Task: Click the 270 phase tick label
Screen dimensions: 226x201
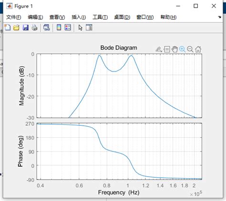Action: click(30, 124)
